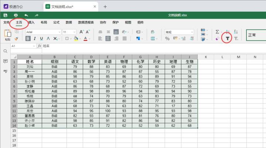266x148 pixels.
Task: Click the save icon in title bar
Action: [6, 15]
